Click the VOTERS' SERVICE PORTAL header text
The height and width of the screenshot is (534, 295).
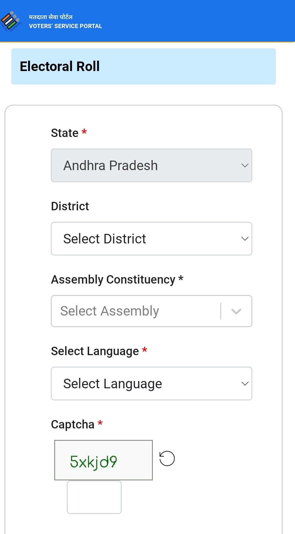click(x=65, y=26)
